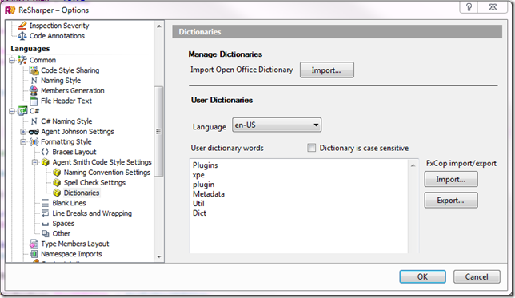Click the Common node icon
The image size is (515, 298).
(22, 60)
